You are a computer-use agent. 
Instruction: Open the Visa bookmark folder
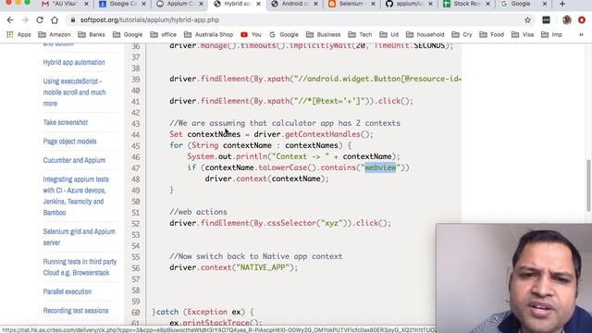pos(522,34)
